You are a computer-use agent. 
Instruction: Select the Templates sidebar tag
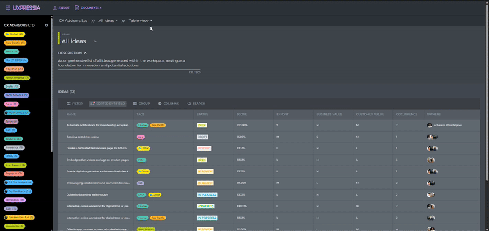tap(15, 200)
